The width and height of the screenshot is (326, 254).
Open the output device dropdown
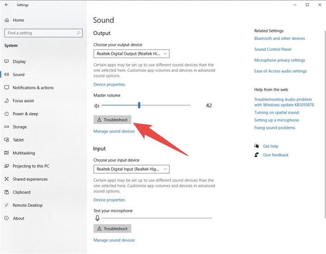(132, 54)
